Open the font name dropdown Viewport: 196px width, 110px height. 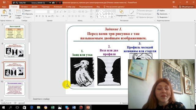pyautogui.click(x=48, y=12)
